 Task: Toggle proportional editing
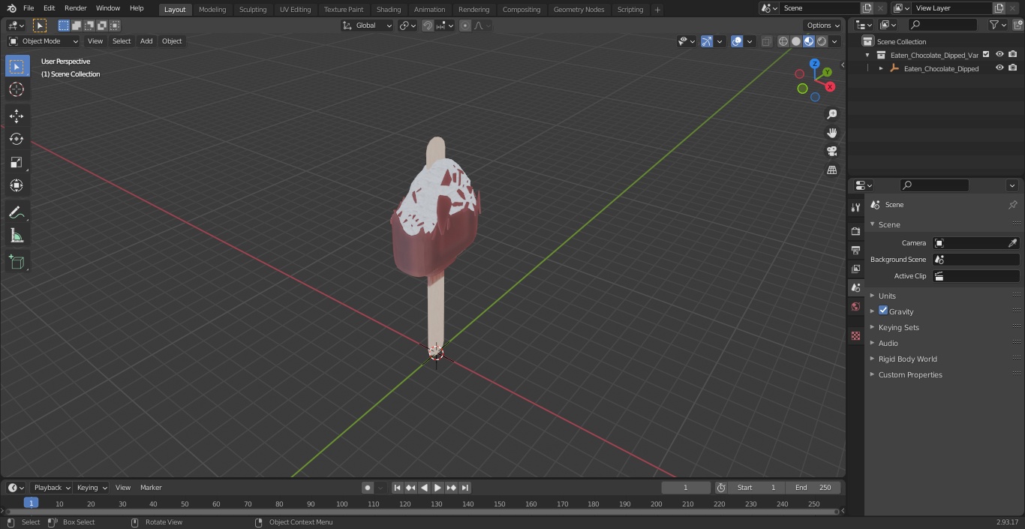pyautogui.click(x=465, y=26)
